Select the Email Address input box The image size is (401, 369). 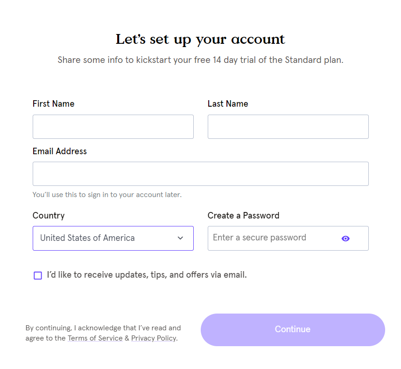coord(200,174)
